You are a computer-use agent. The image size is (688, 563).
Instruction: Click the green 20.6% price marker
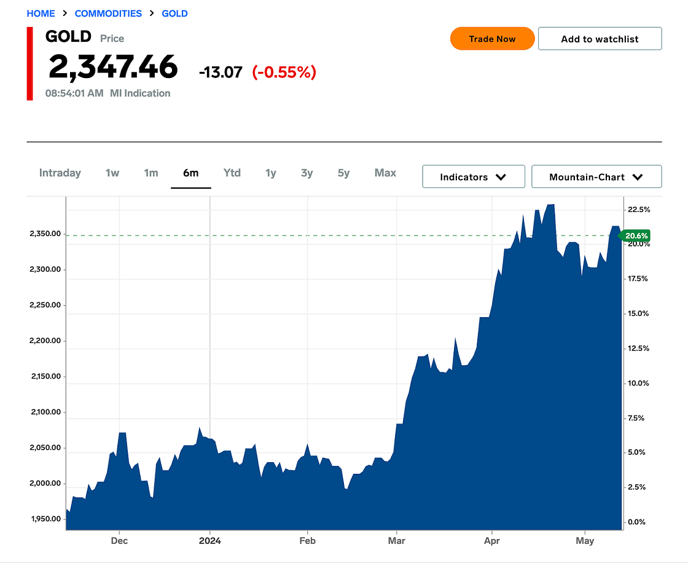coord(636,236)
